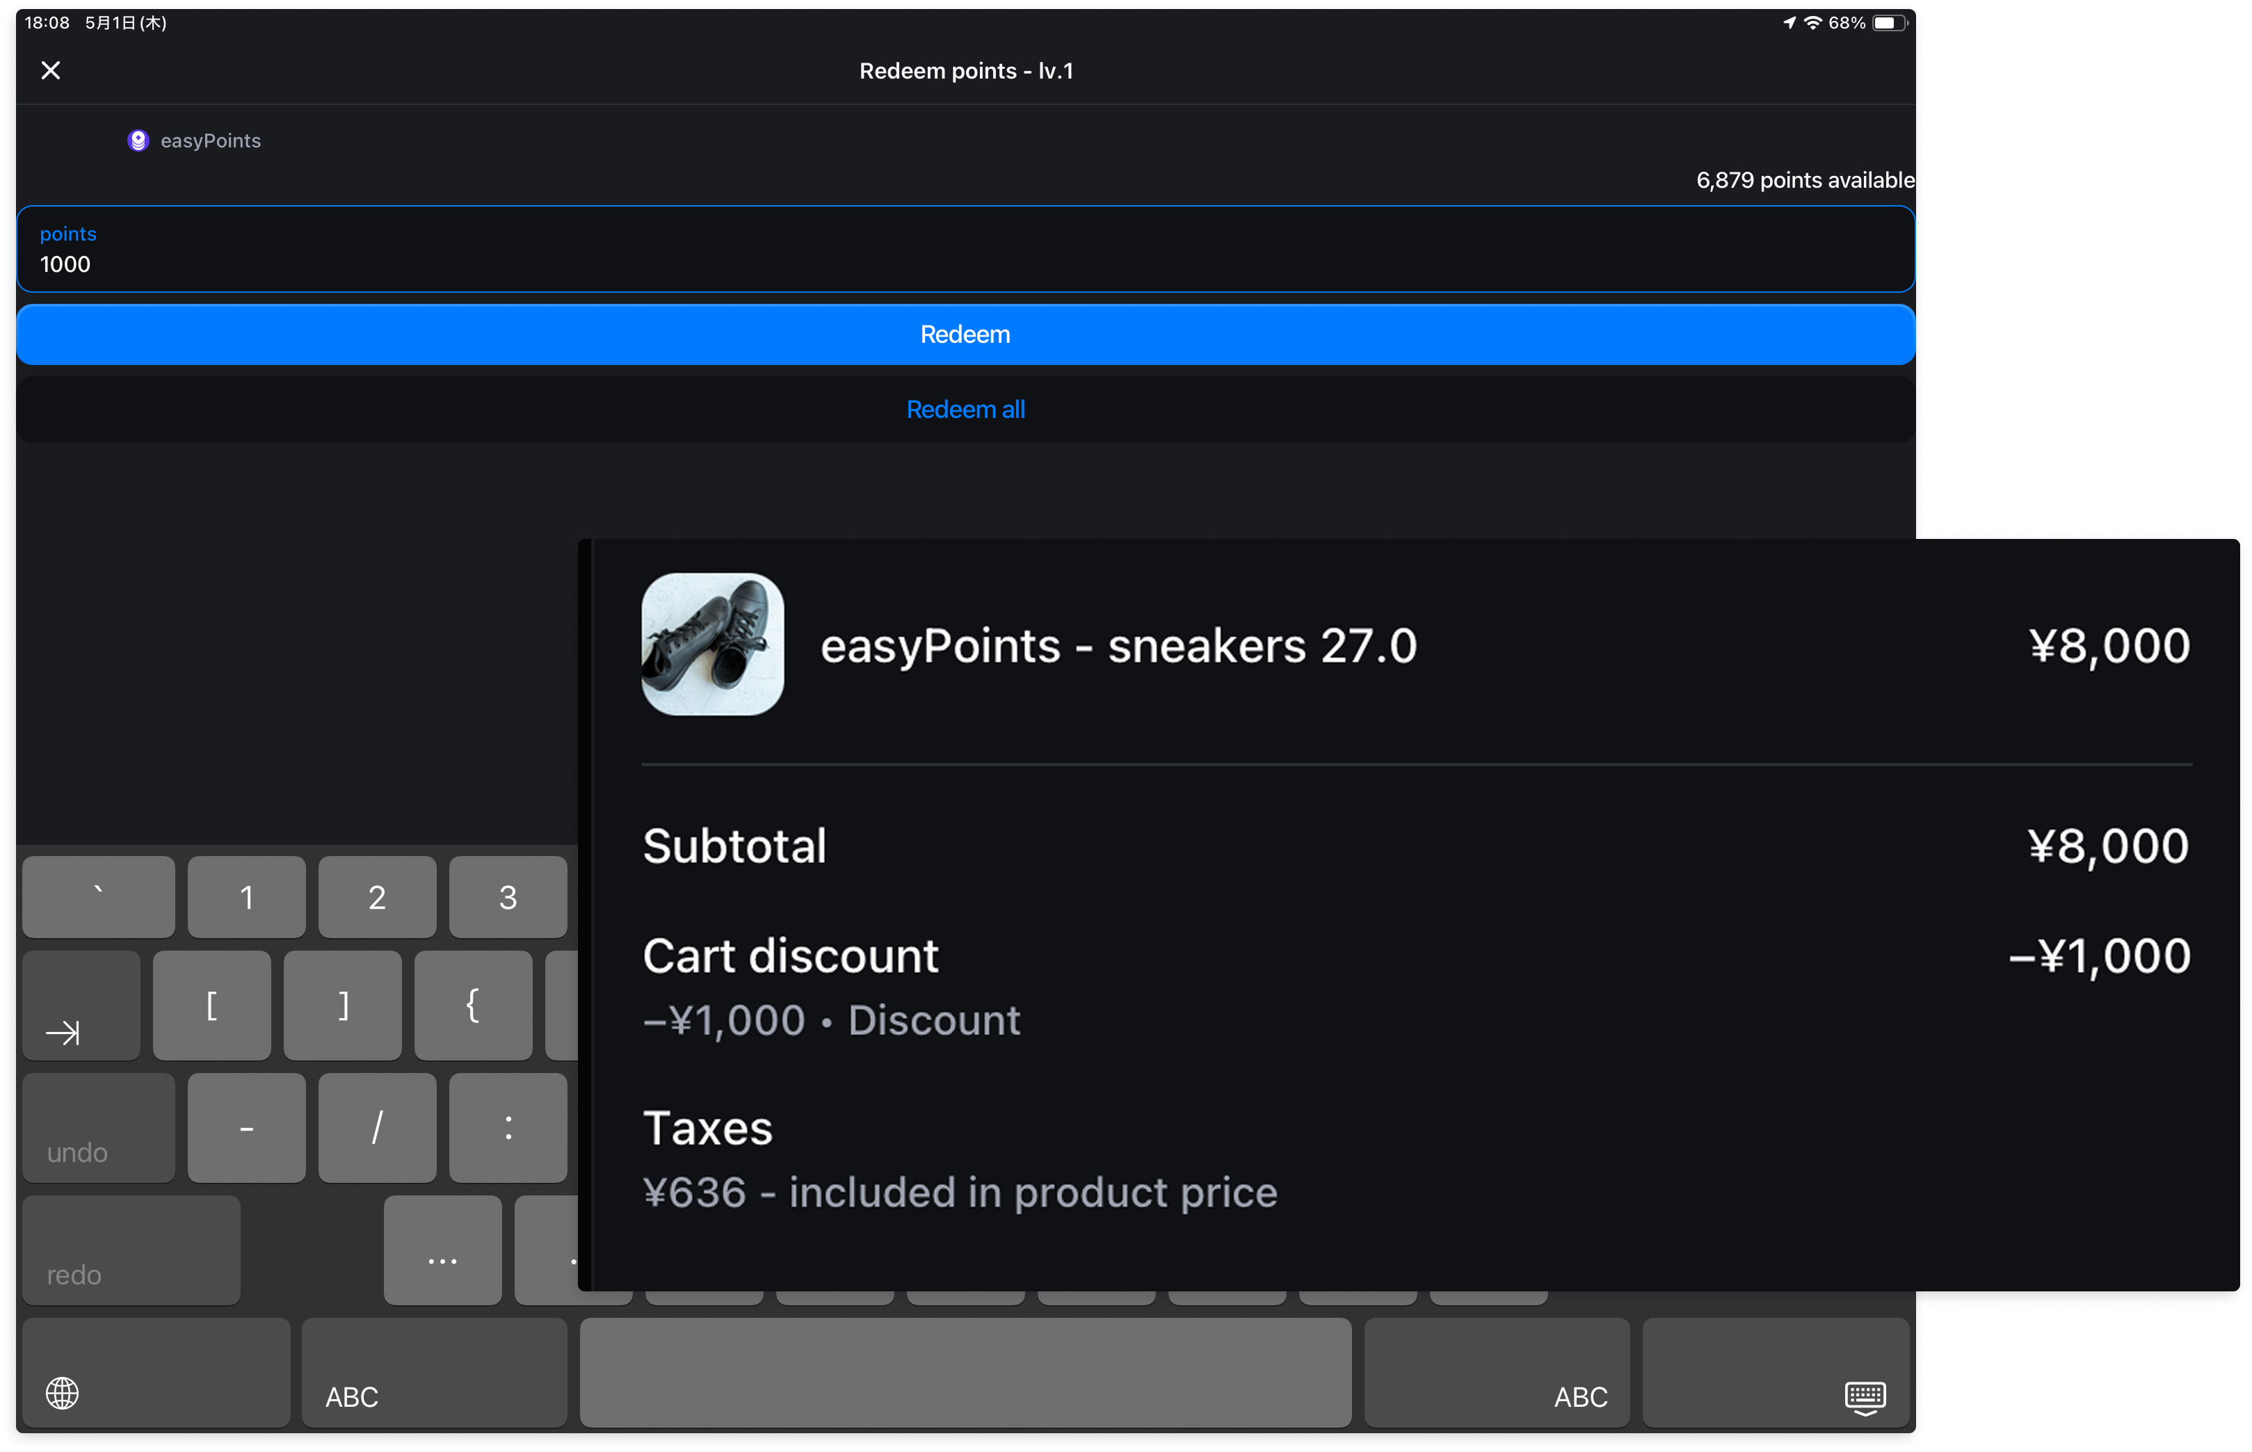Tap the Redeem all button
This screenshot has height=1452, width=2252.
[965, 409]
